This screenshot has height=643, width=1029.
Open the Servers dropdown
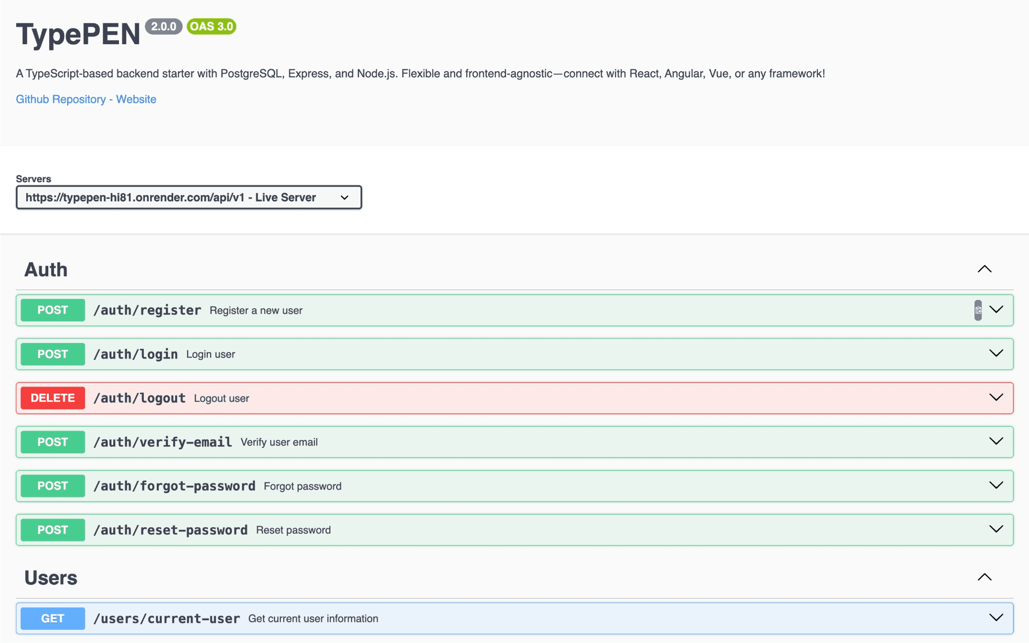[189, 197]
